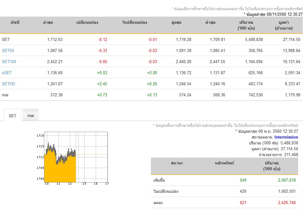Select SETHD high value 1,246.54
The image size is (304, 213).
point(183,84)
